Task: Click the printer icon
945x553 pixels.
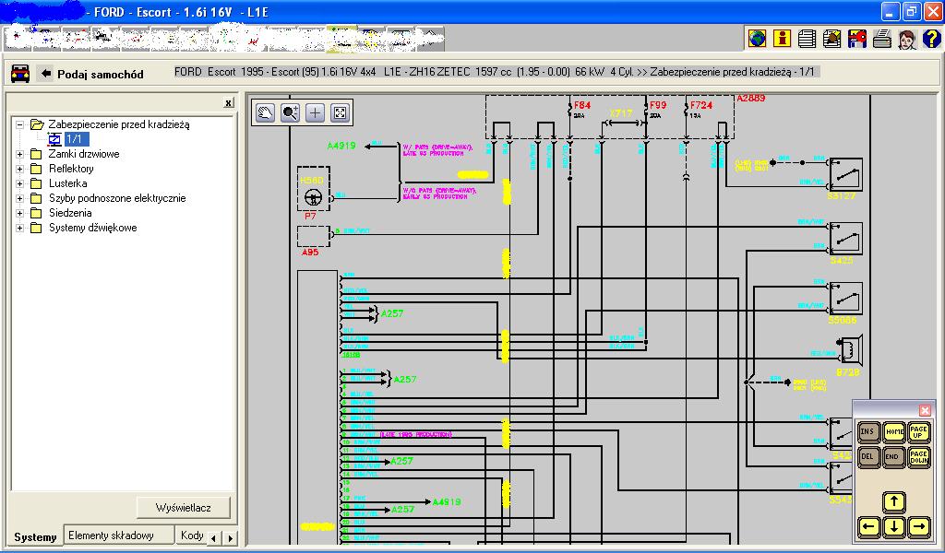Action: tap(881, 39)
